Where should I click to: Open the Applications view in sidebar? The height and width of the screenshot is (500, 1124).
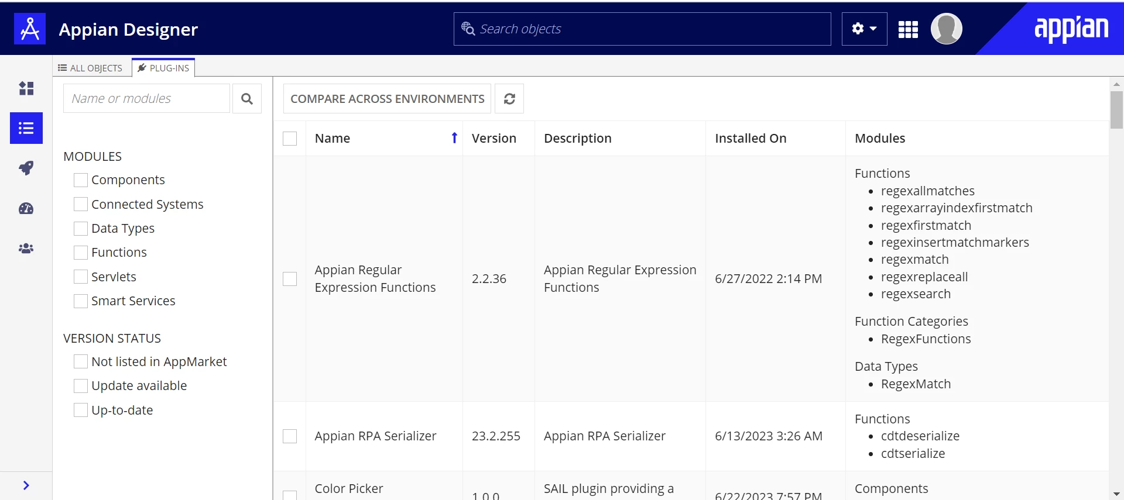coord(26,88)
